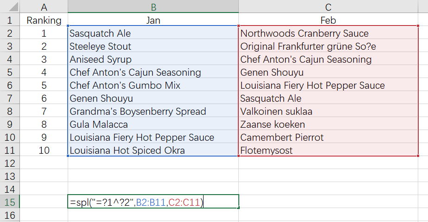The width and height of the screenshot is (428, 222).
Task: Select the Camembert Pierrot cell
Action: tap(328, 137)
